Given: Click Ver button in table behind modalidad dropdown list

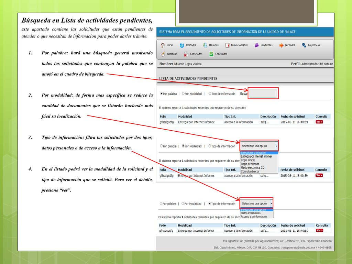Looking at the screenshot, I should coord(319,175).
